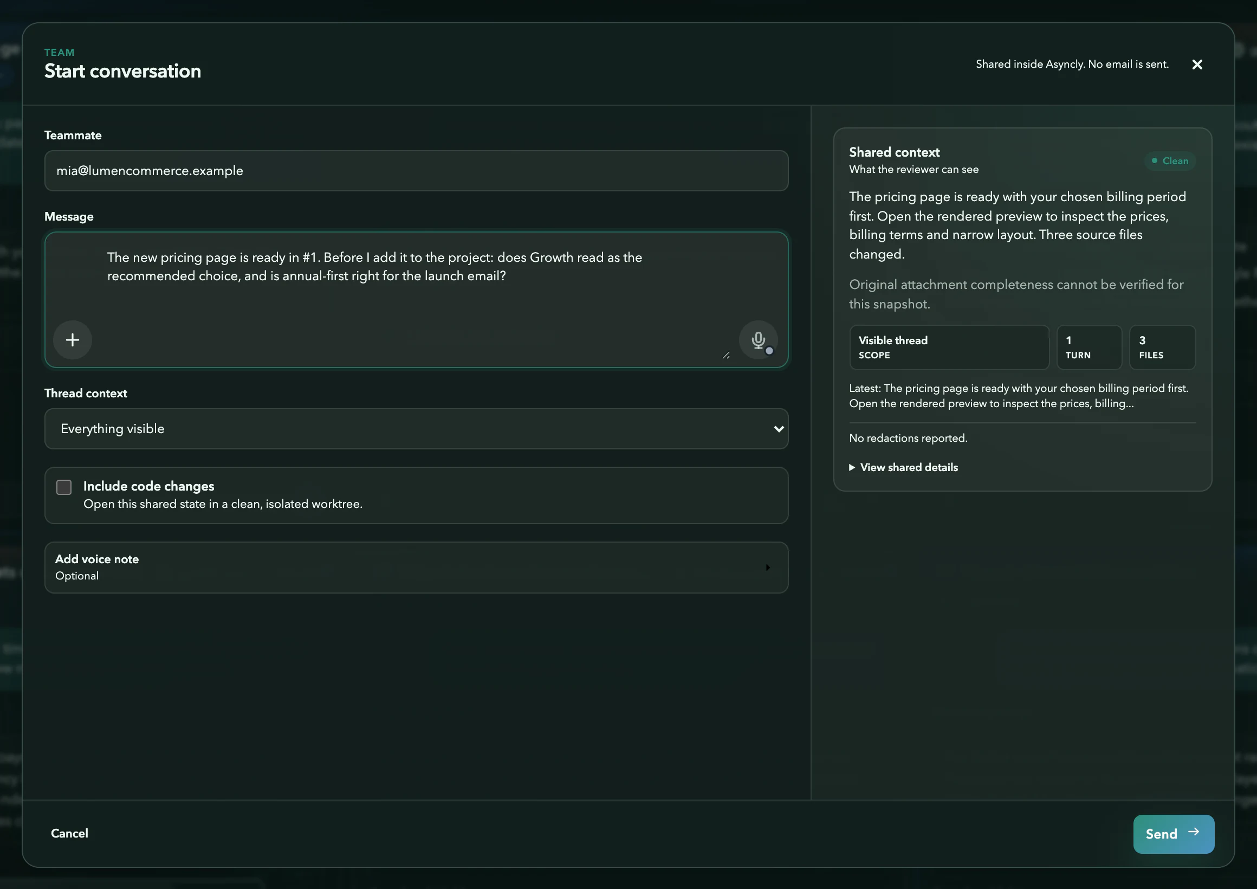Enable the Include code changes checkbox

pos(64,487)
